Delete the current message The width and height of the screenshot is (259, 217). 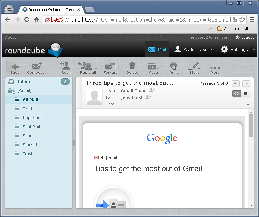pyautogui.click(x=132, y=68)
